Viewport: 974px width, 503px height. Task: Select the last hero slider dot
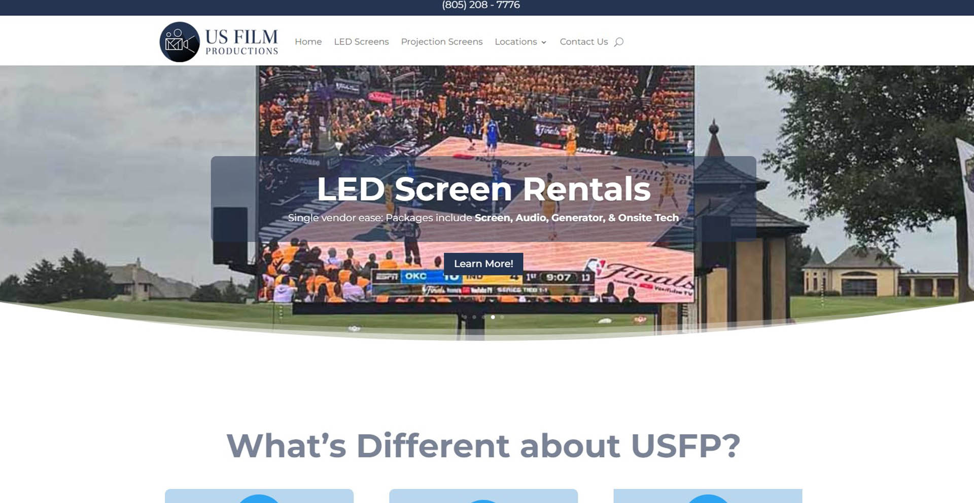click(502, 317)
